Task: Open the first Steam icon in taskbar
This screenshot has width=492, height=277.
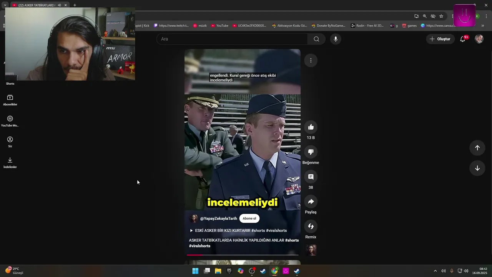Action: [x=263, y=271]
